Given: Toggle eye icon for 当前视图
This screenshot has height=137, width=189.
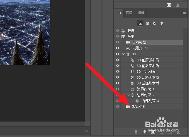Looking at the screenshot, I should click(117, 42).
